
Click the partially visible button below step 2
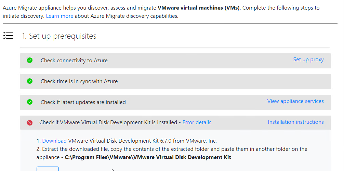(x=48, y=169)
